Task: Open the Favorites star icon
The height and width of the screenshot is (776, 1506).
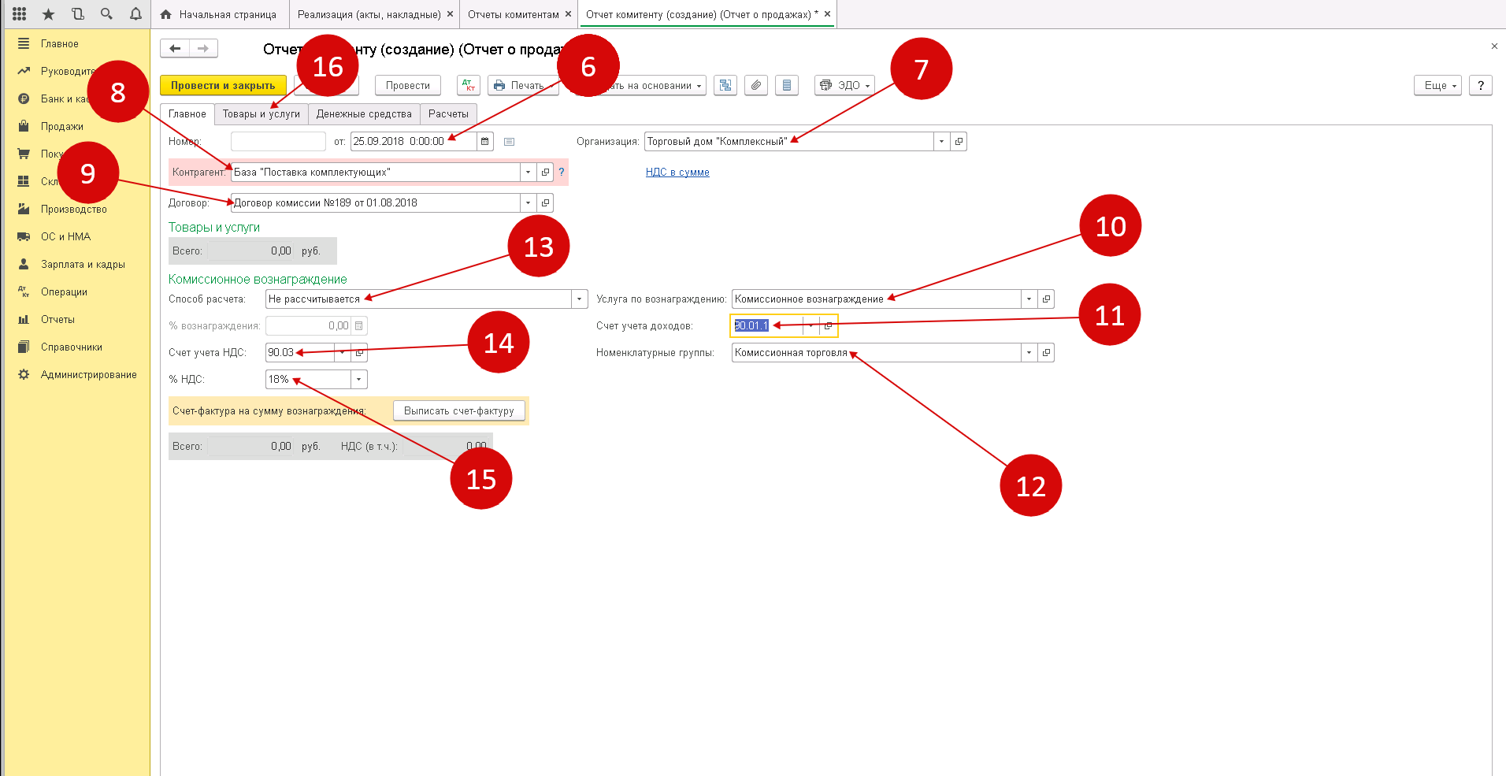Action: pos(49,14)
